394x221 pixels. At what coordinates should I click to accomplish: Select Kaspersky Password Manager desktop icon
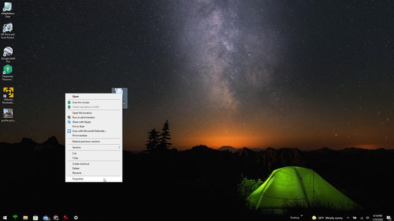click(8, 72)
